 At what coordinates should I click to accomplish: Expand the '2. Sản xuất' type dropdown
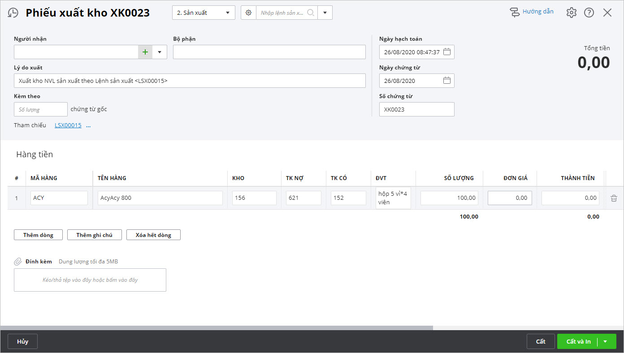click(227, 13)
